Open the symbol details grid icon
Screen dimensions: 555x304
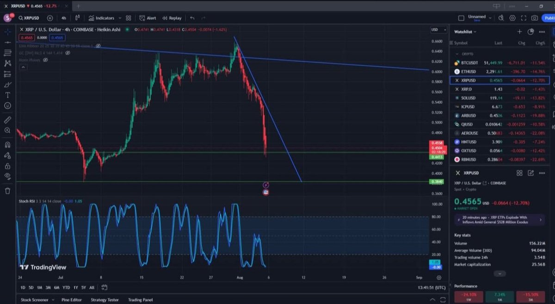pyautogui.click(x=519, y=173)
